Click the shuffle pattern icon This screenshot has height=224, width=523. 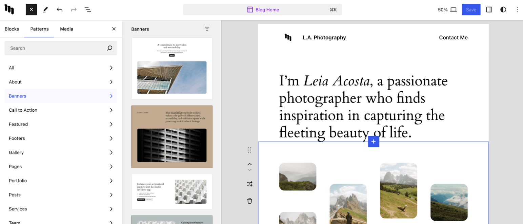tap(249, 184)
